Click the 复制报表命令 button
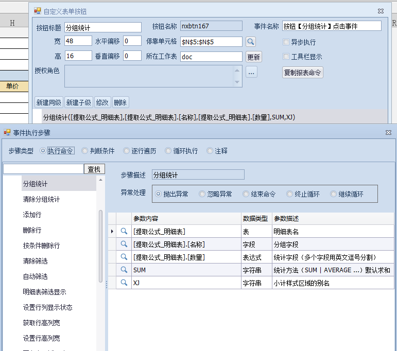Viewport: 397px width, 351px height. coord(303,73)
